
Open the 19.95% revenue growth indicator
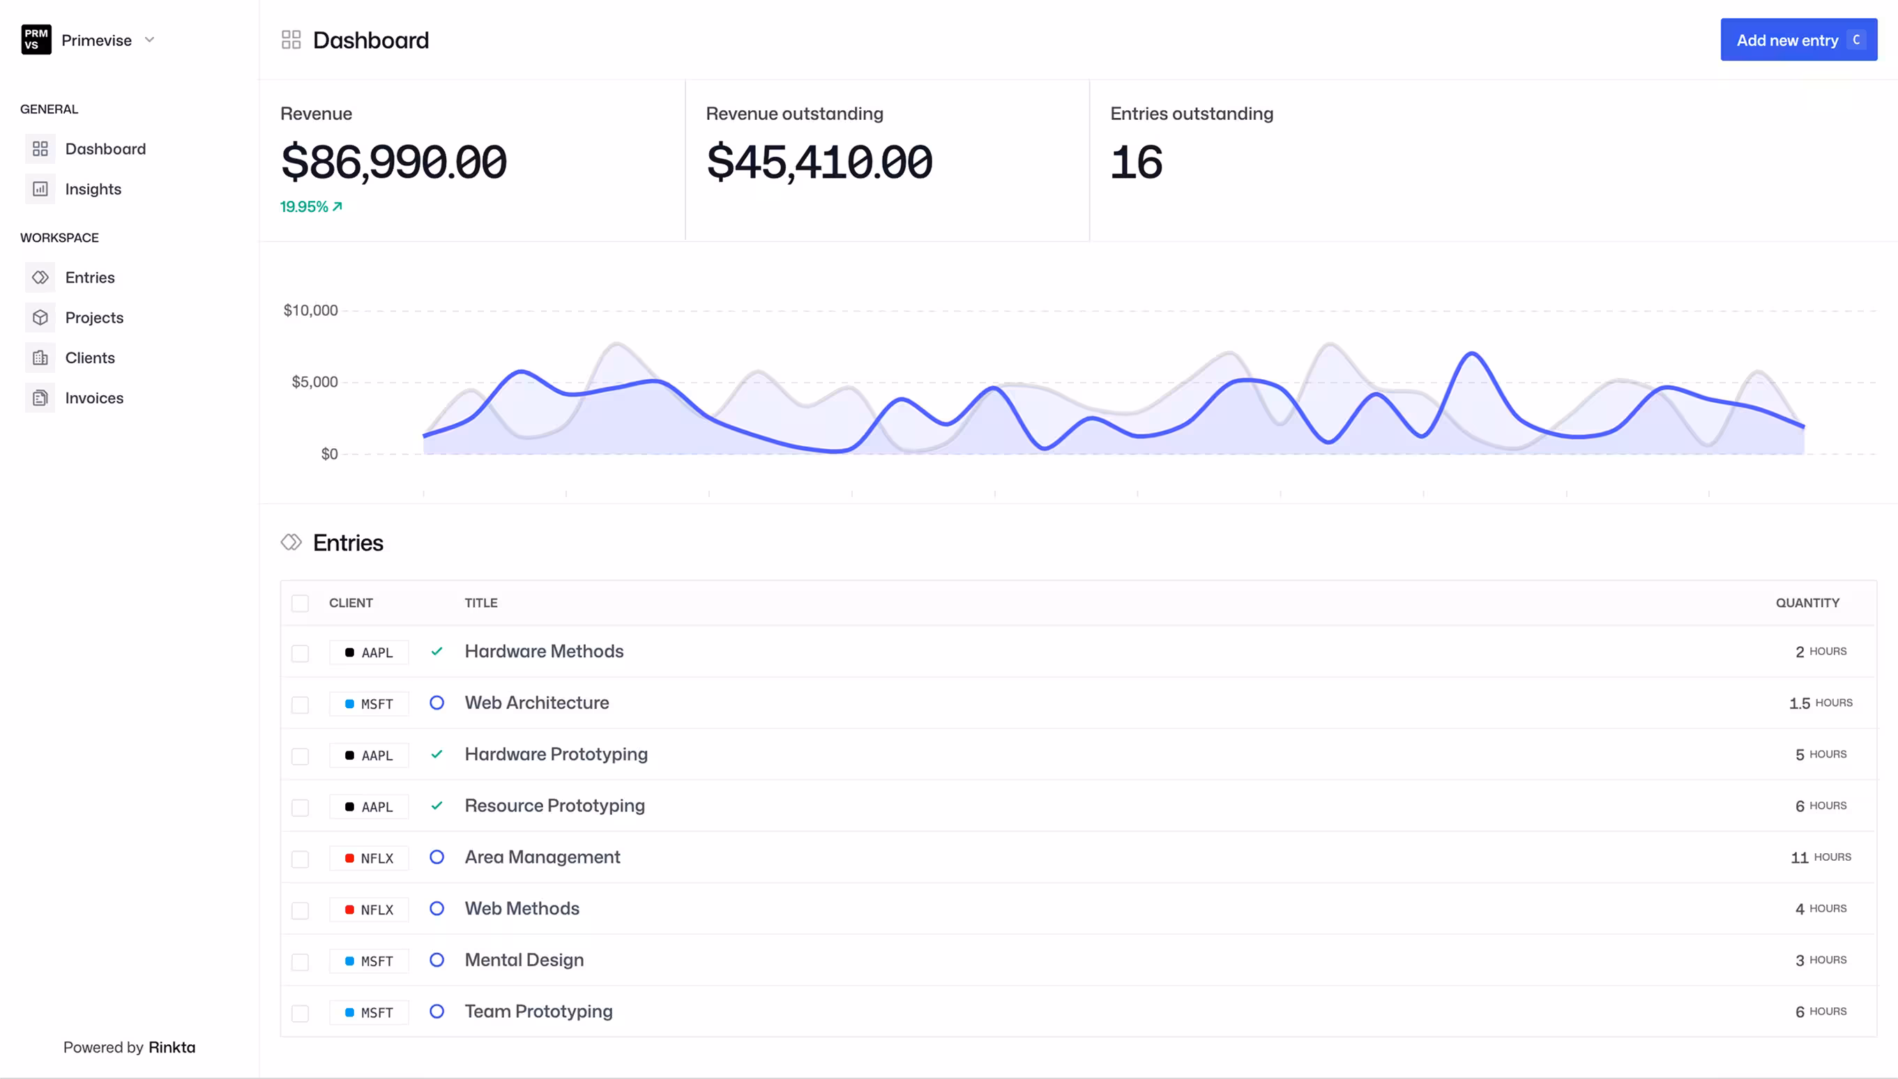click(310, 207)
